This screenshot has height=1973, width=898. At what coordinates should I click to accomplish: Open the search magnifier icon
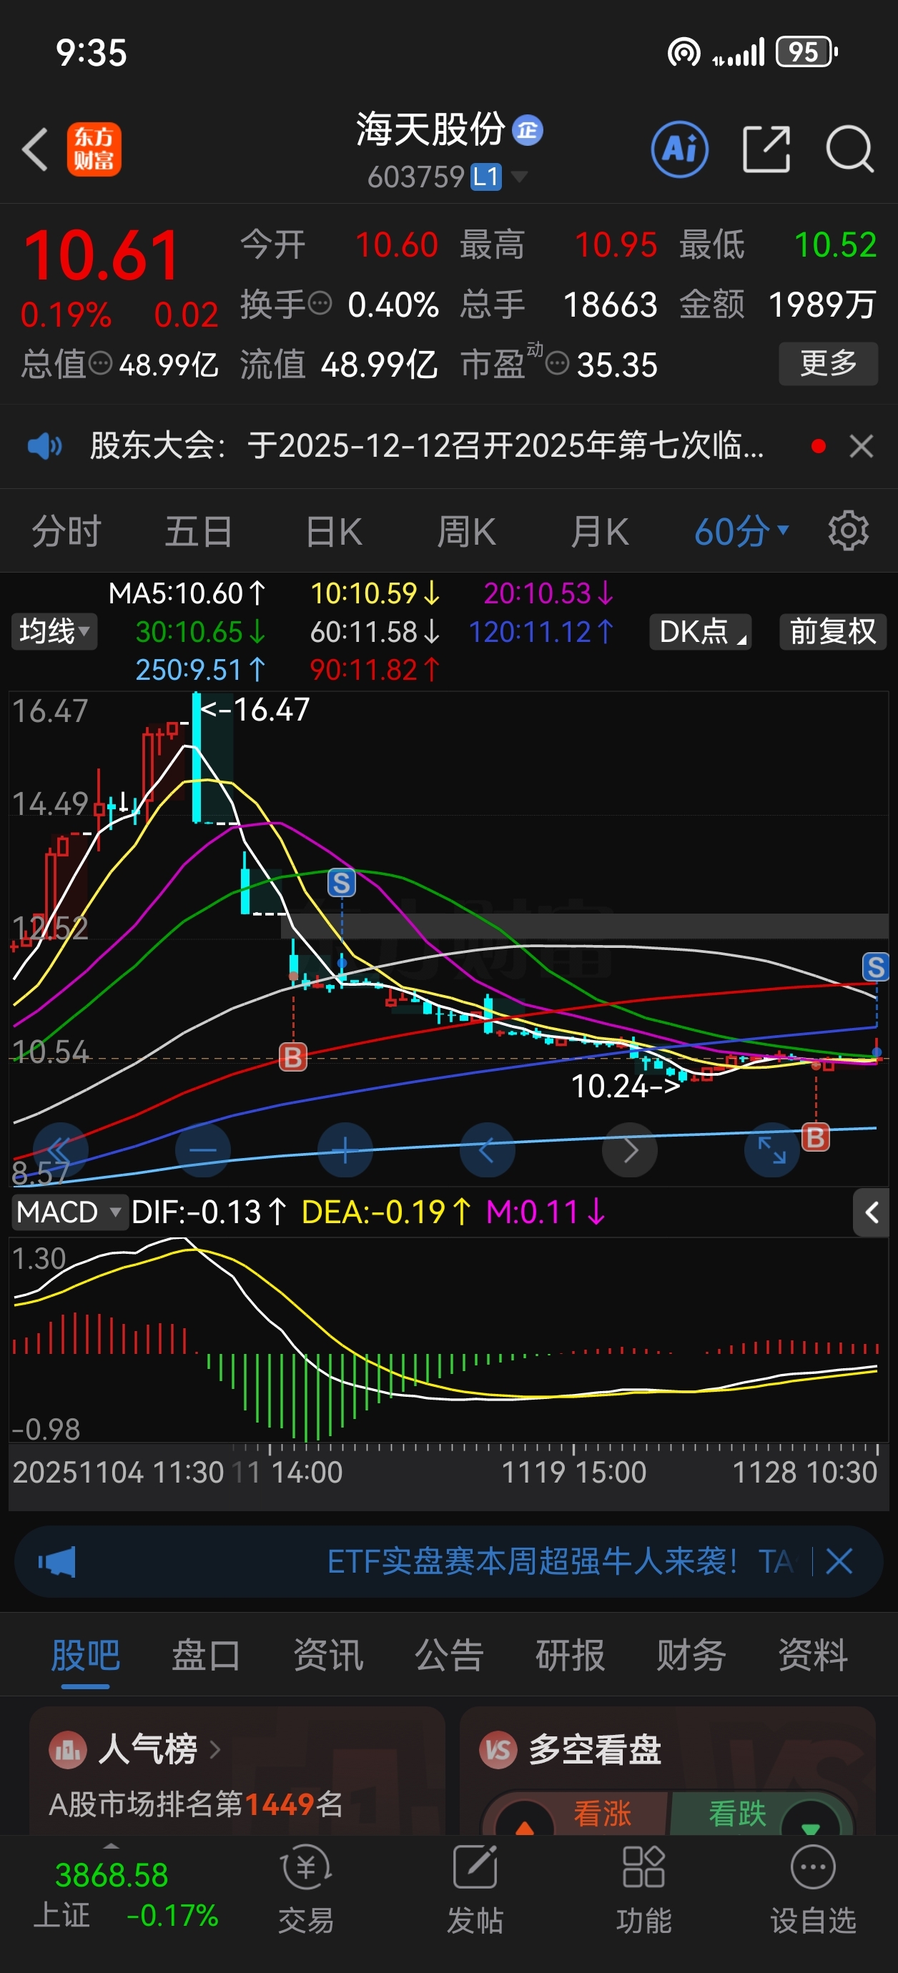(x=849, y=149)
